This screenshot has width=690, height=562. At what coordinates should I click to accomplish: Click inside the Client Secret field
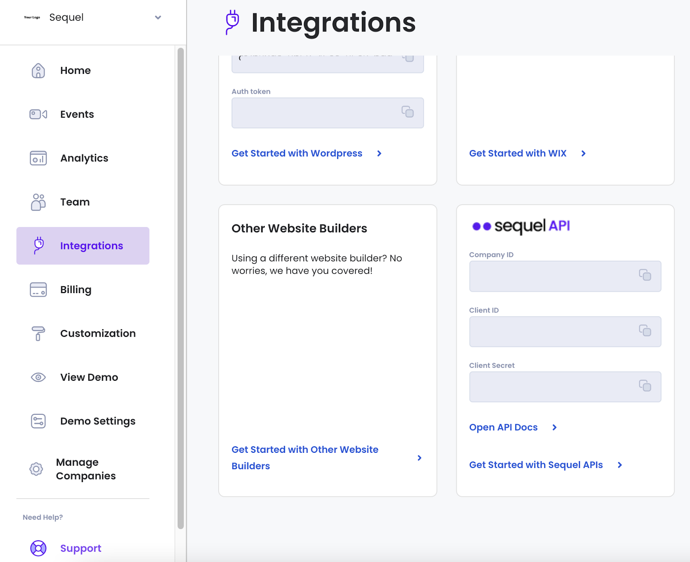[565, 387]
